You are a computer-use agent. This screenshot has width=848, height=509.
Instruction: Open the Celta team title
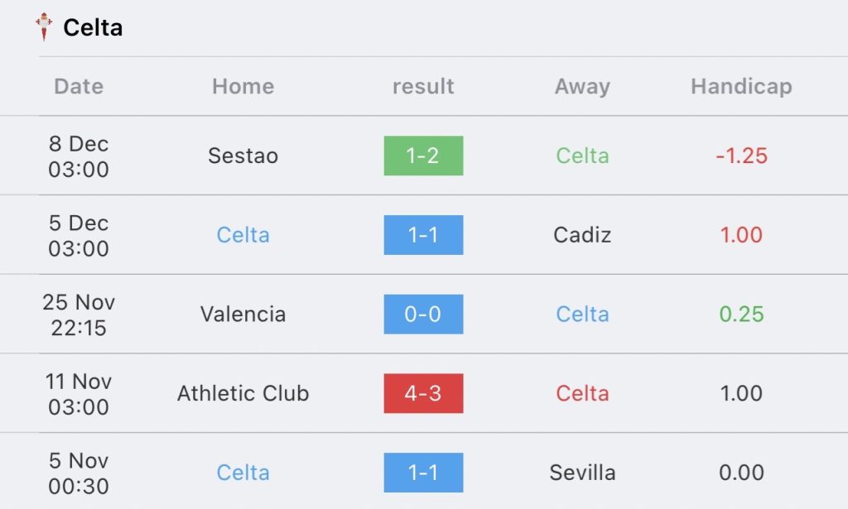pos(93,27)
